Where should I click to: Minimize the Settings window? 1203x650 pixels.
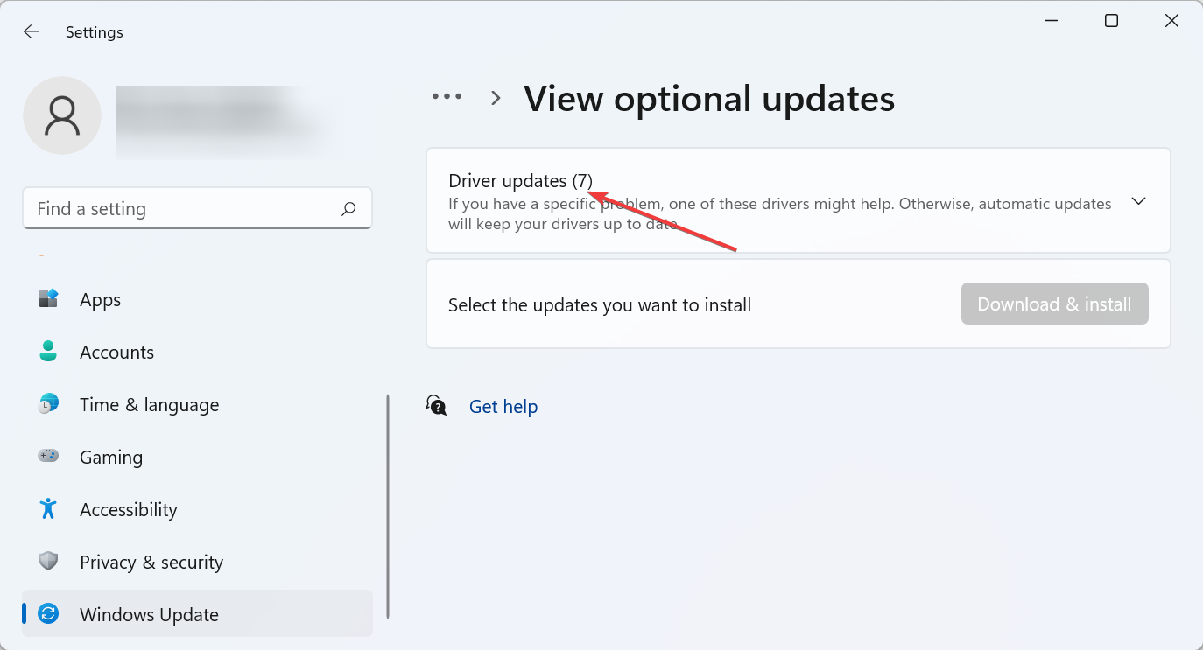[1051, 21]
